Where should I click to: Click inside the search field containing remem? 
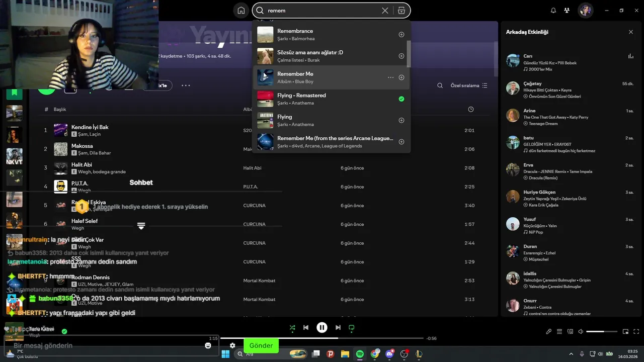click(322, 11)
